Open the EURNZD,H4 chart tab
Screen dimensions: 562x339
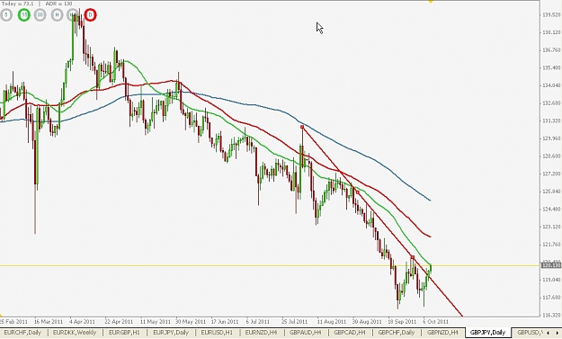tap(261, 333)
